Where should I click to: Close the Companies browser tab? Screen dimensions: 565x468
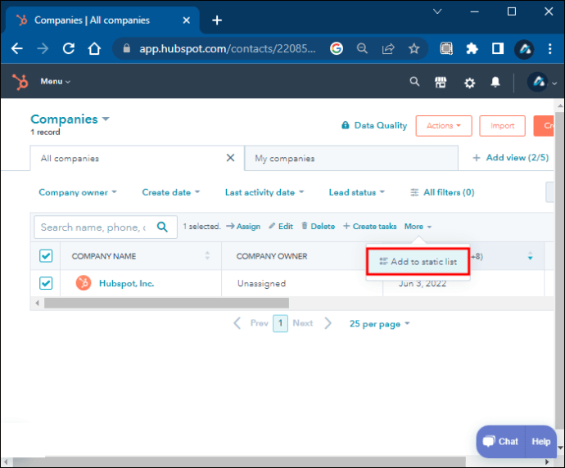[x=187, y=20]
